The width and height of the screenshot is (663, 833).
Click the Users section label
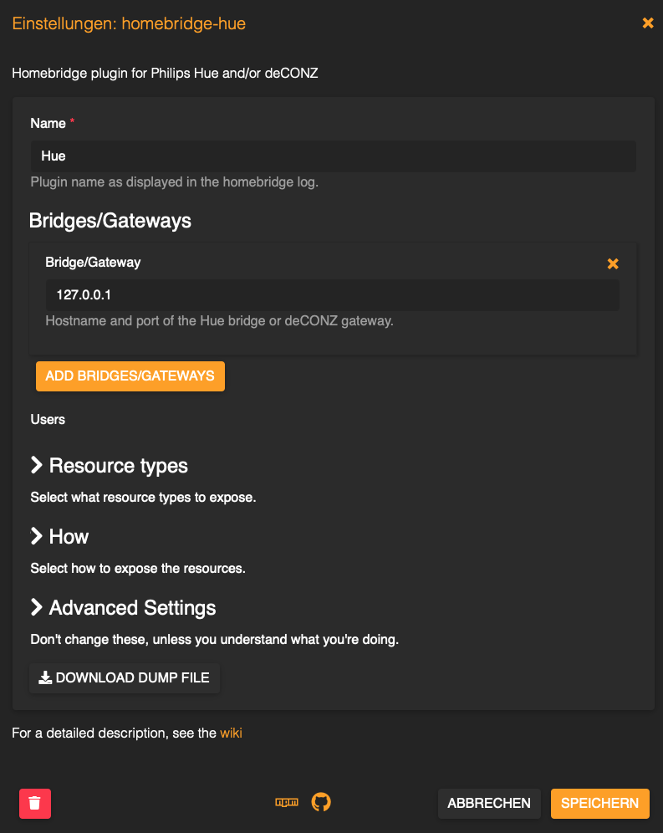pyautogui.click(x=48, y=419)
